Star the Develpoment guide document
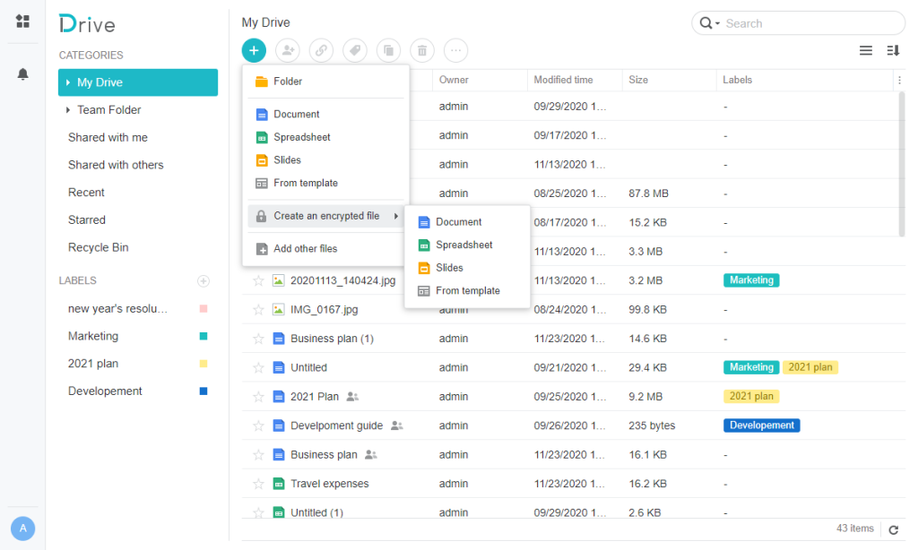Screen dimensions: 918x550 click(258, 425)
